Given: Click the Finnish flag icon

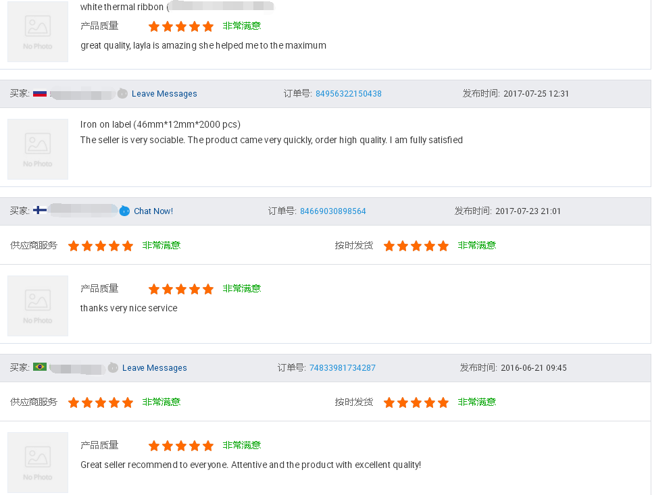Looking at the screenshot, I should [x=40, y=211].
